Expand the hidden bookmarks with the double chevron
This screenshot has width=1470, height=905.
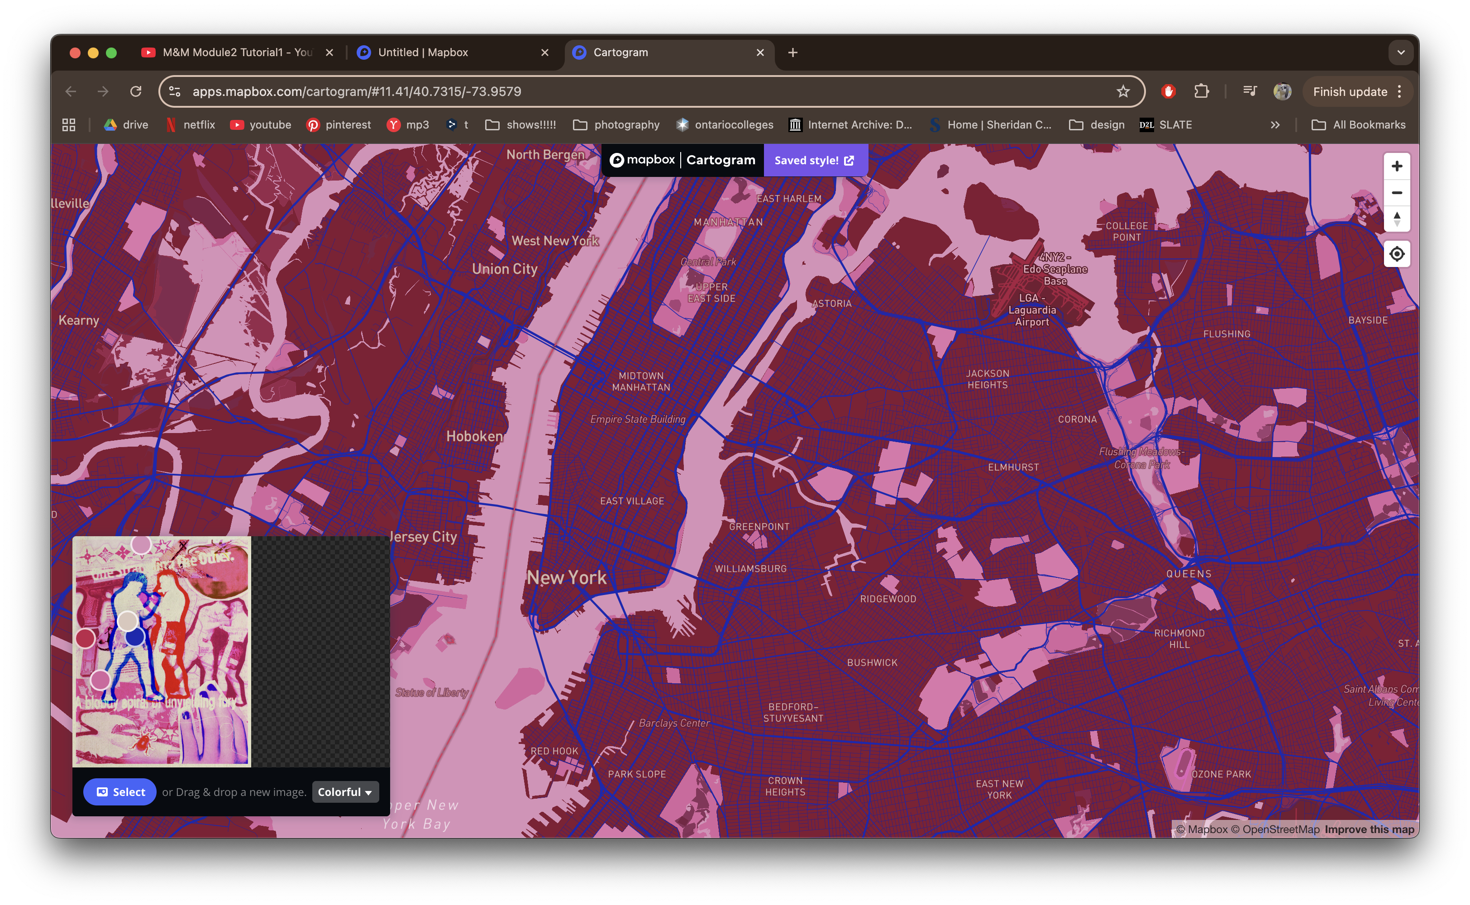[x=1275, y=124]
